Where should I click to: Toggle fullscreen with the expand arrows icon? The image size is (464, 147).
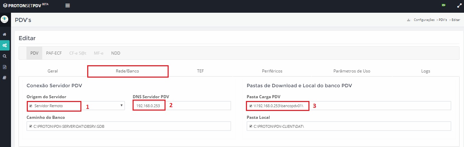click(x=459, y=5)
